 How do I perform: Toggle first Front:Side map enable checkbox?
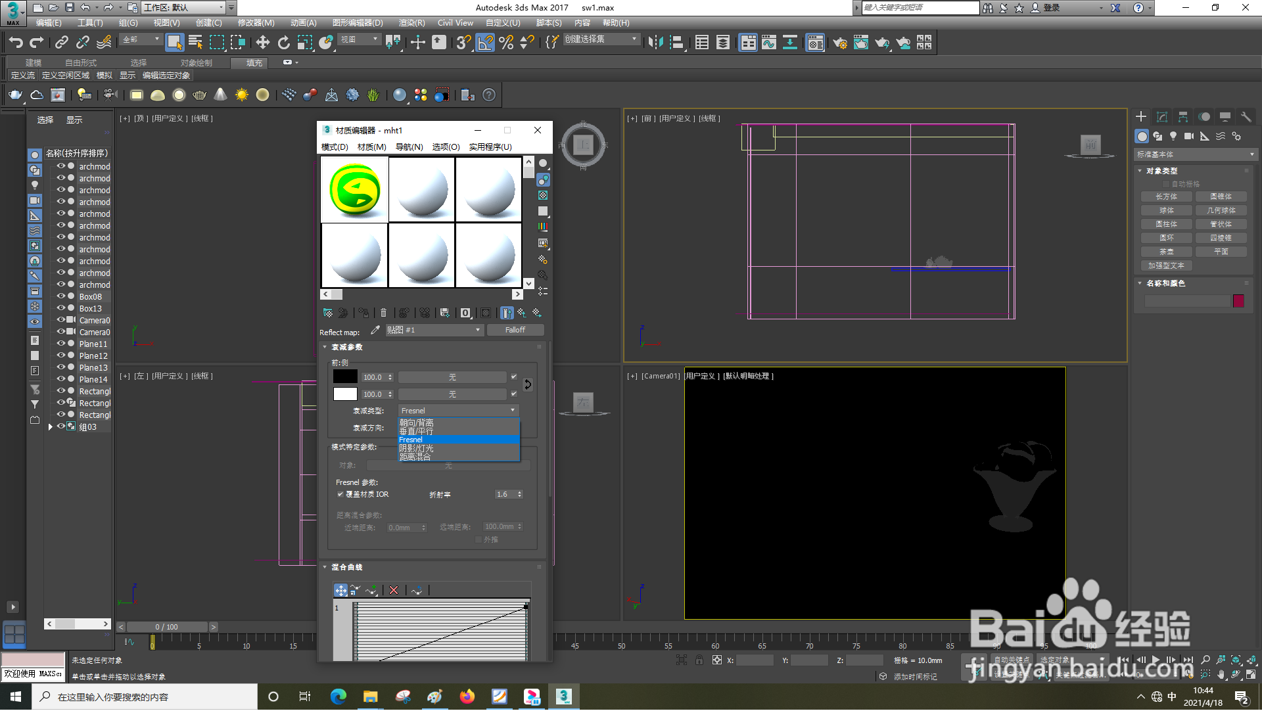(x=514, y=377)
